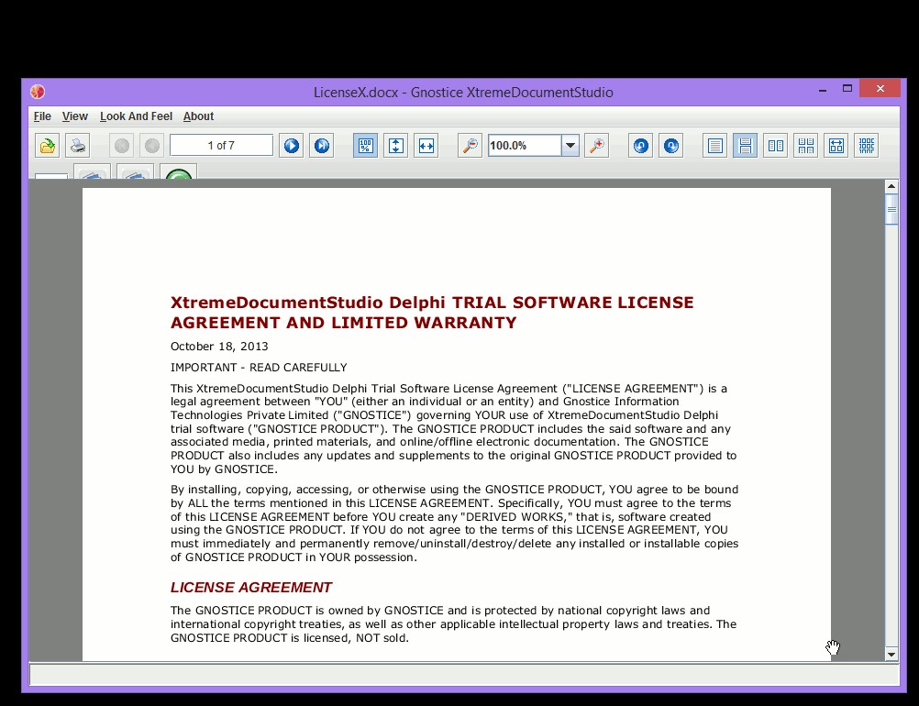Image resolution: width=919 pixels, height=706 pixels.
Task: Print the document using the printer icon
Action: coord(77,146)
